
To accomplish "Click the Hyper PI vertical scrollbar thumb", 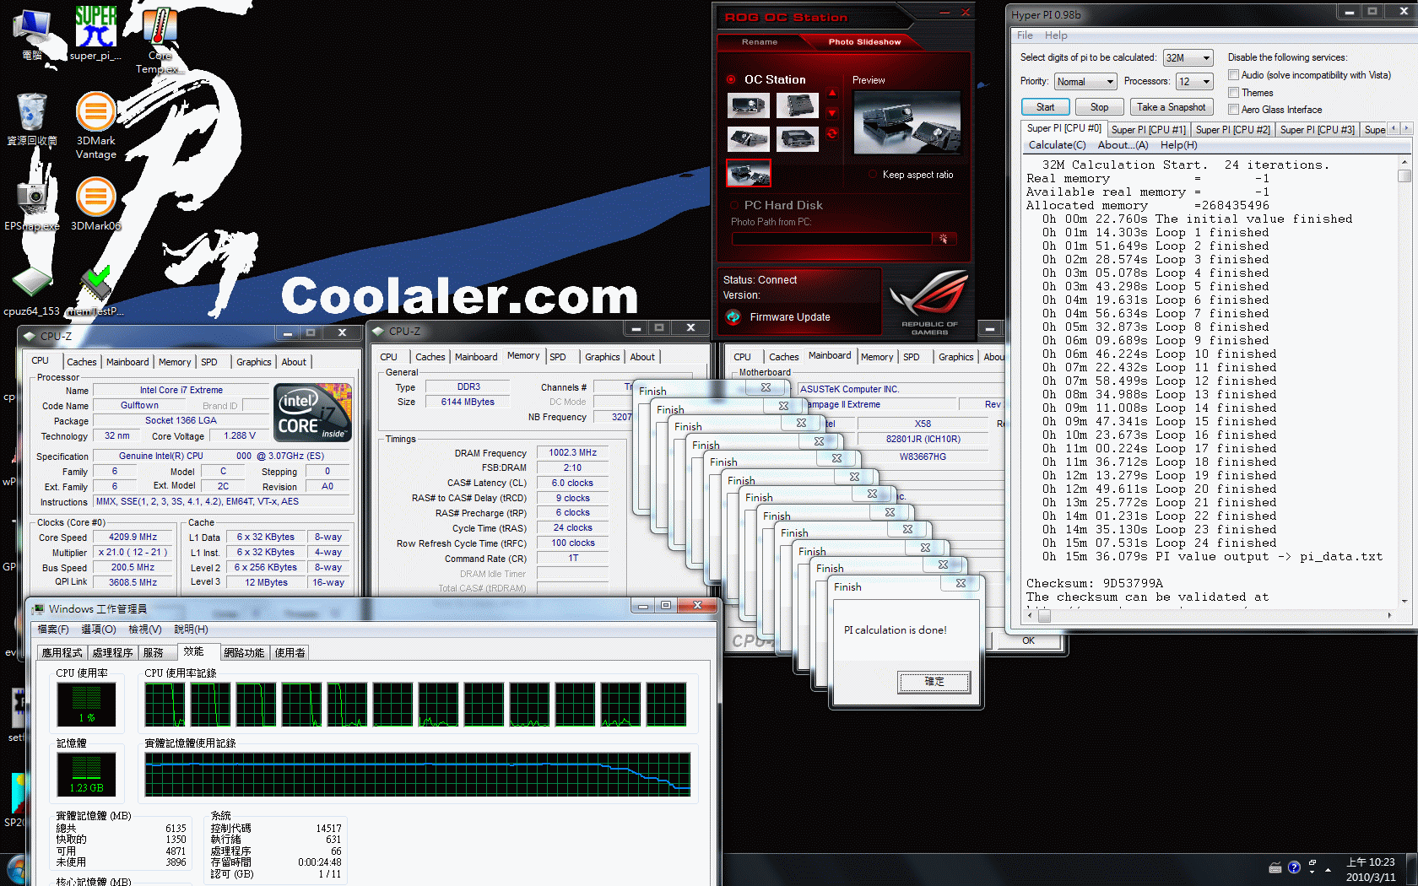I will (x=1404, y=176).
